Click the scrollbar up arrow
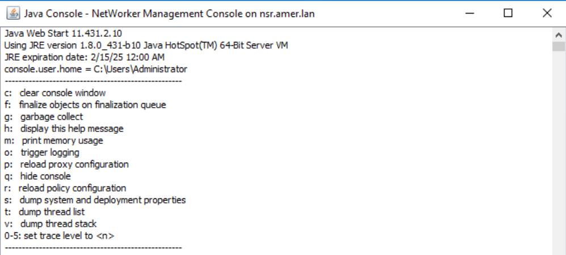566x255 pixels. (559, 34)
